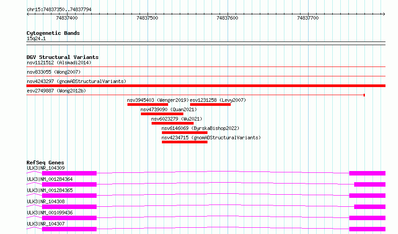398x234 pixels.
Task: Click the right magenta exon of ULK3|NM_001284364
Action: pyautogui.click(x=370, y=184)
